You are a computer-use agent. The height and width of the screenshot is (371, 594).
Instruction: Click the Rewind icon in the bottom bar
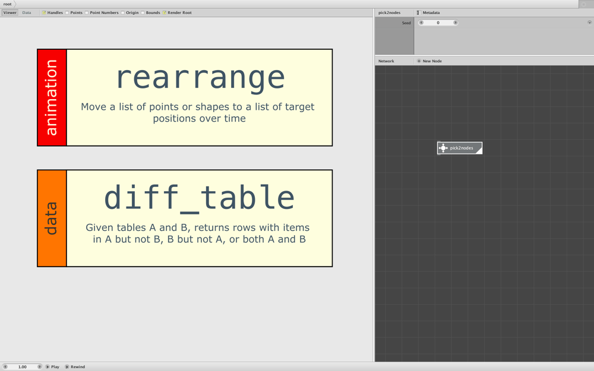tap(67, 367)
